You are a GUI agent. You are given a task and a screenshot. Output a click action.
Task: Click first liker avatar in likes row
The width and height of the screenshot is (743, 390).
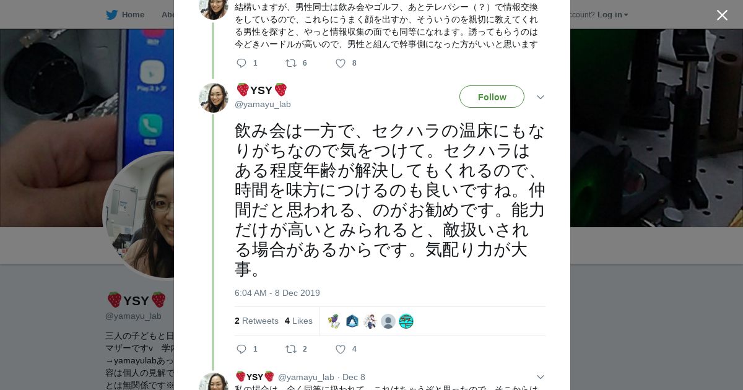click(334, 321)
